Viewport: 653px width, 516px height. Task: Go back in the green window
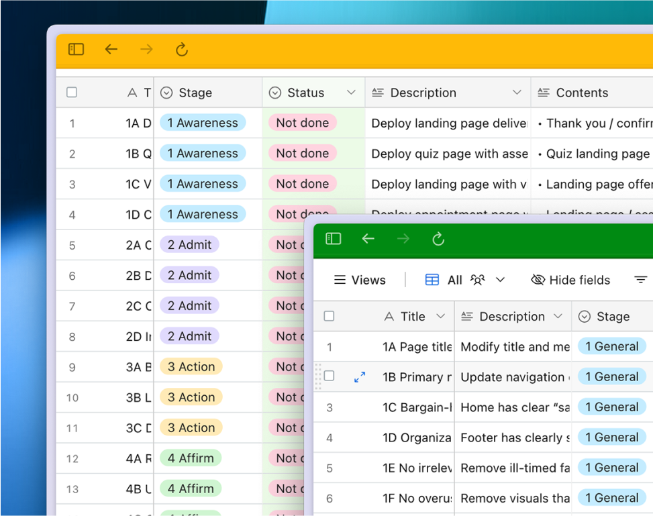point(368,239)
